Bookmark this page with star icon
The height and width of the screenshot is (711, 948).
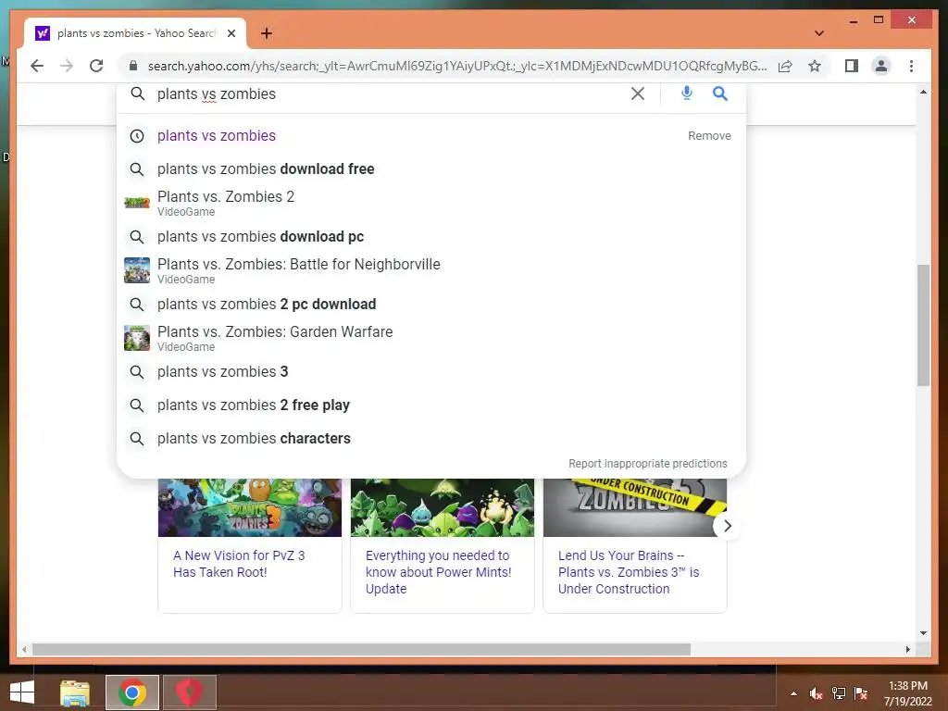pyautogui.click(x=815, y=66)
